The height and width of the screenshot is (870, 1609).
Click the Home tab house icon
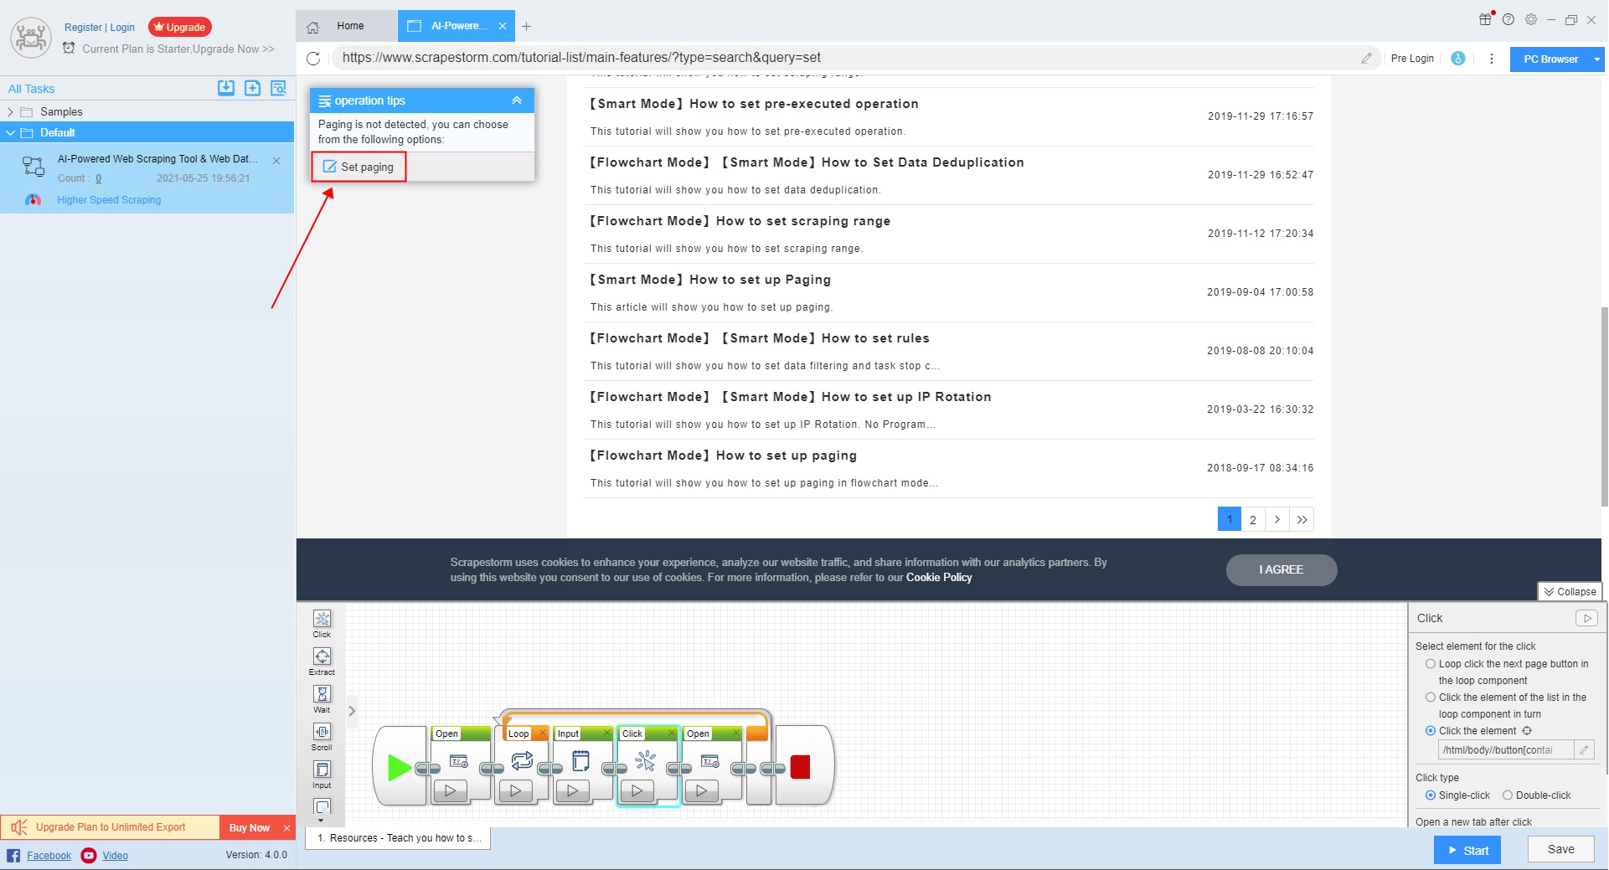313,27
